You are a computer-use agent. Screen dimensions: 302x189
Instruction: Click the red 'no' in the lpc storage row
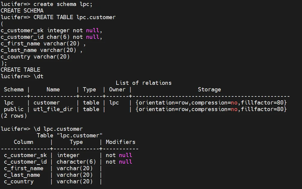click(x=234, y=103)
